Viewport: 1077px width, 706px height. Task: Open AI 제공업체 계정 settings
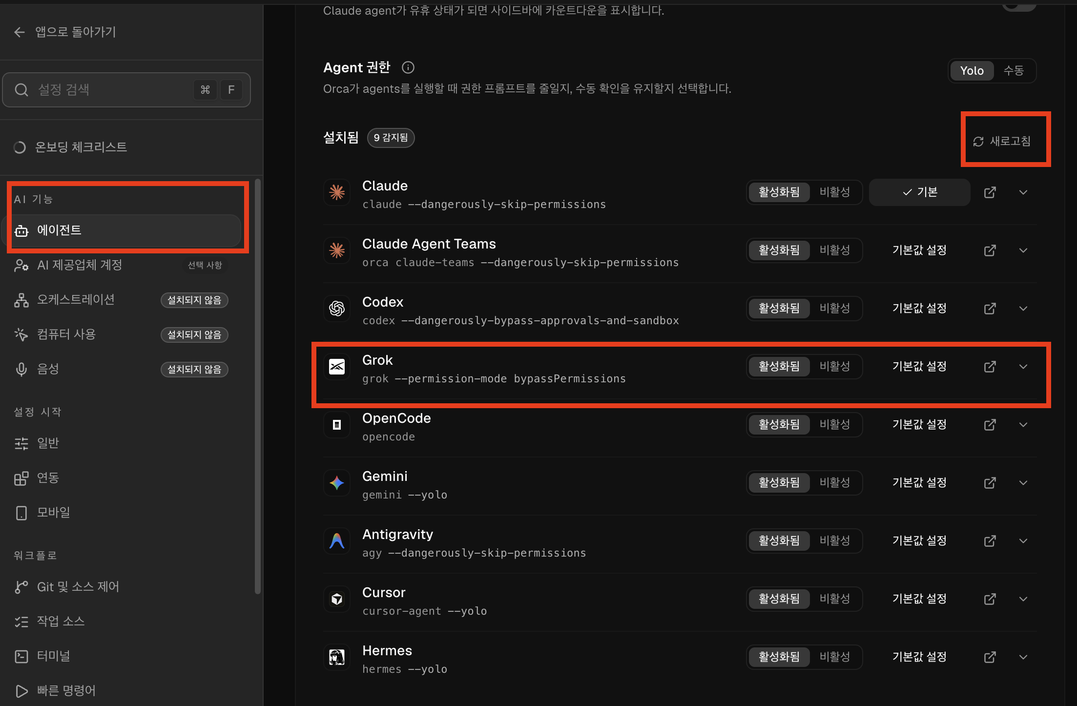tap(122, 265)
